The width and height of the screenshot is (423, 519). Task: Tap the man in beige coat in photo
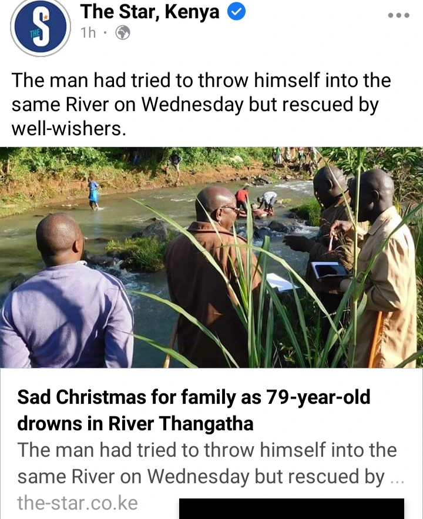point(384,268)
